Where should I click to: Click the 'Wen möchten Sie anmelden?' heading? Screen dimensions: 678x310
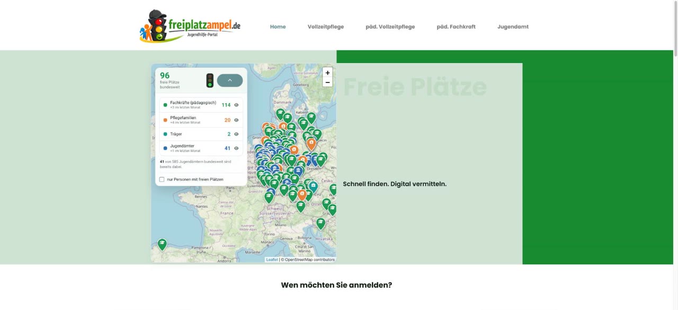point(336,285)
